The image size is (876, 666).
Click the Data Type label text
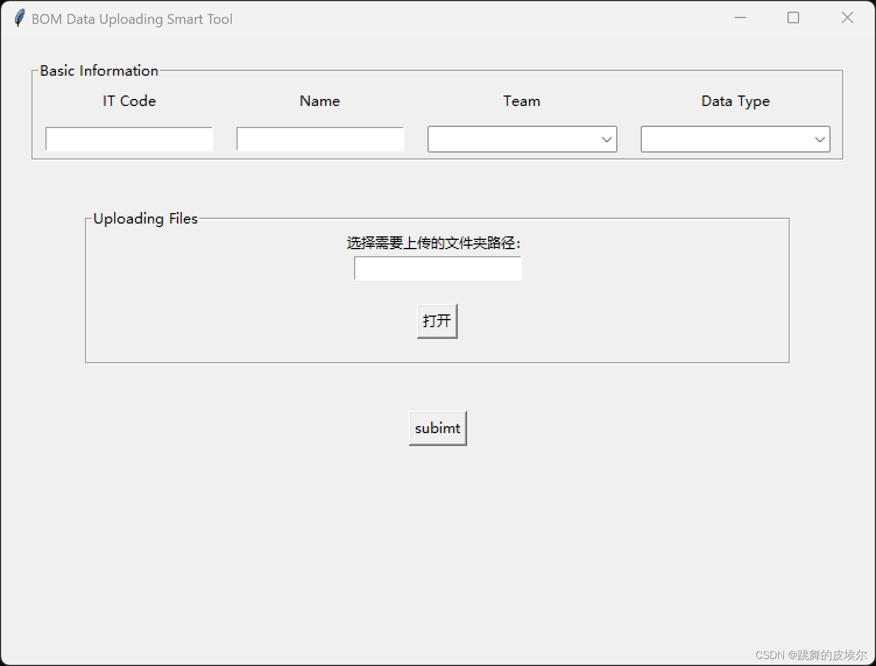point(736,101)
